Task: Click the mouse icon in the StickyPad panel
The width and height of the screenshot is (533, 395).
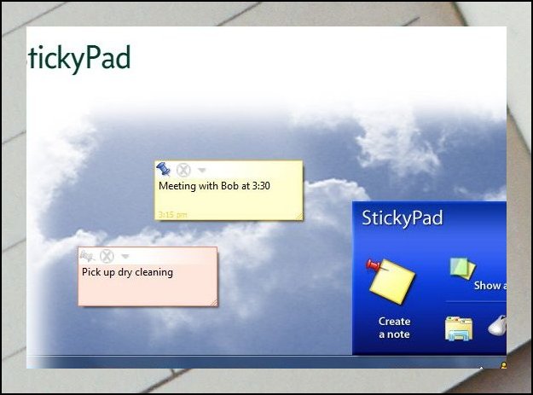Action: coord(497,326)
